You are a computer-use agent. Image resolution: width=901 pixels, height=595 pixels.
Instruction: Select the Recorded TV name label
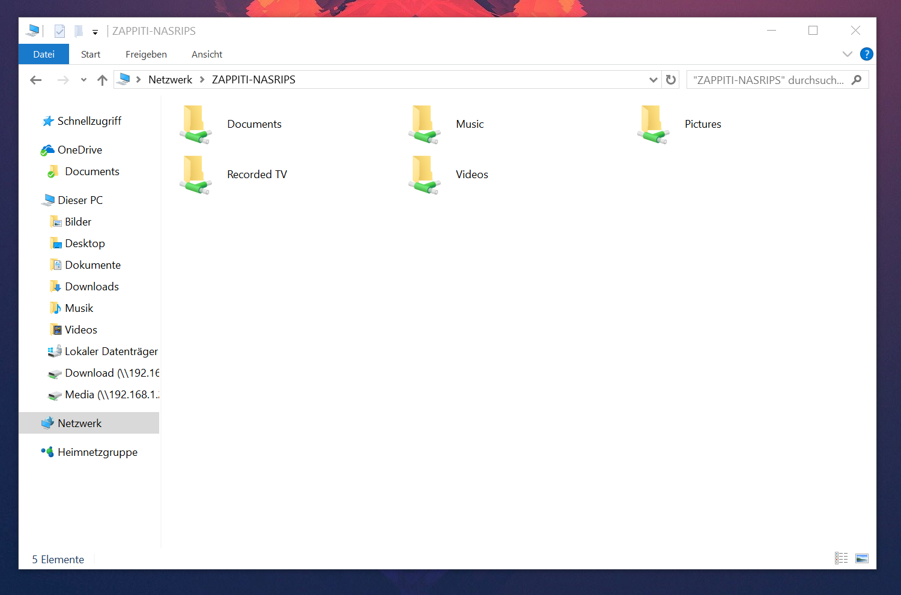257,175
